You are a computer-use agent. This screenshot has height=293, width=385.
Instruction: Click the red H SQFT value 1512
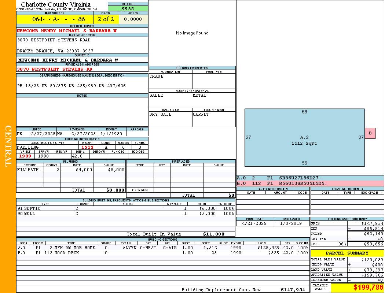87,147
